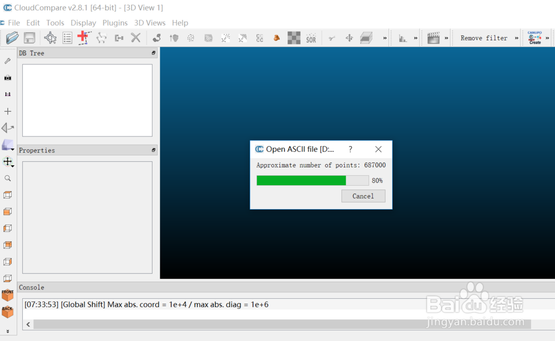This screenshot has width=555, height=341.
Task: Click inside the empty DB Tree list
Action: 88,100
